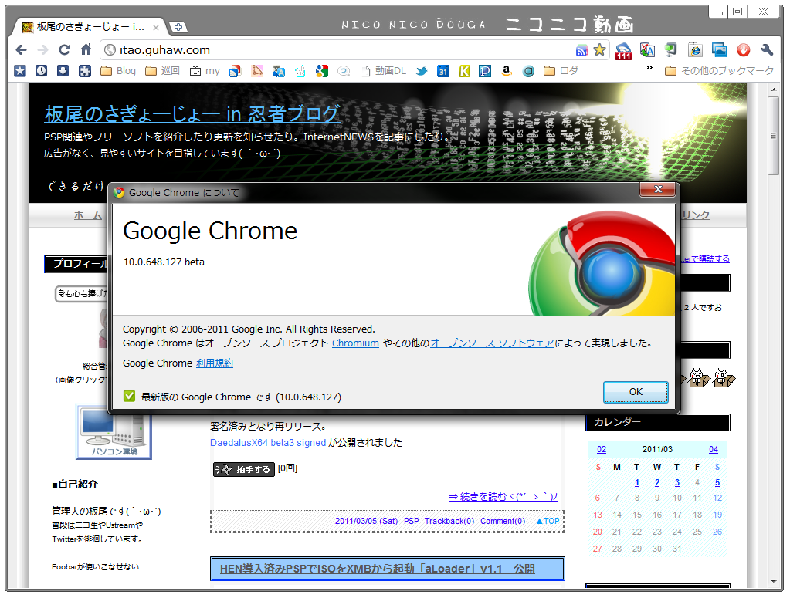Go to previous month 02 in calendar
Image resolution: width=790 pixels, height=598 pixels.
[602, 450]
